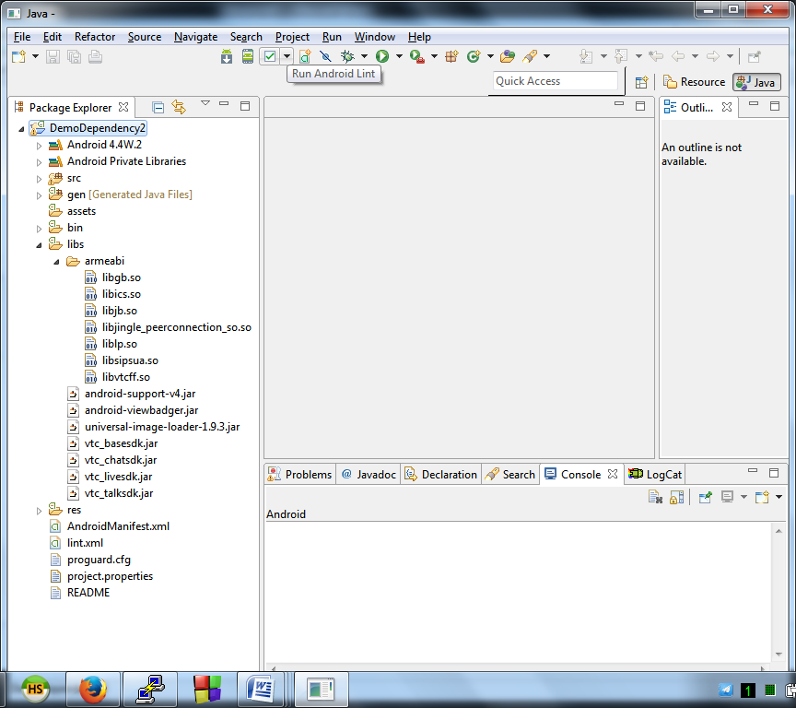Click the Open Perspective icon
796x708 pixels.
click(641, 82)
